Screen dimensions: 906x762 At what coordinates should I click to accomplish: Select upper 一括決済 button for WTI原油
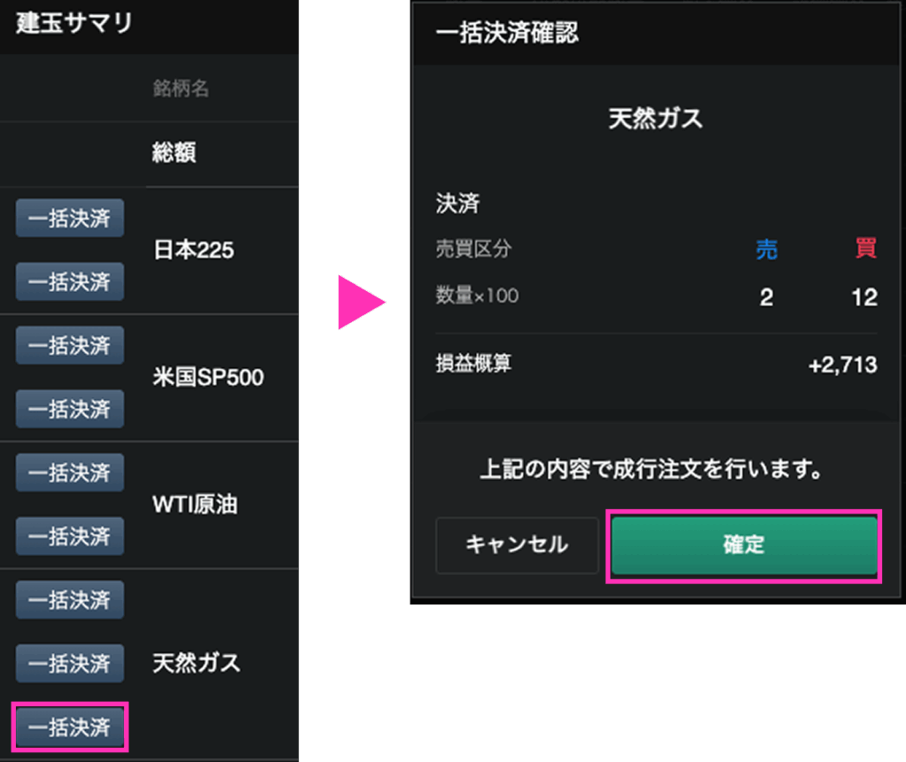(x=69, y=473)
